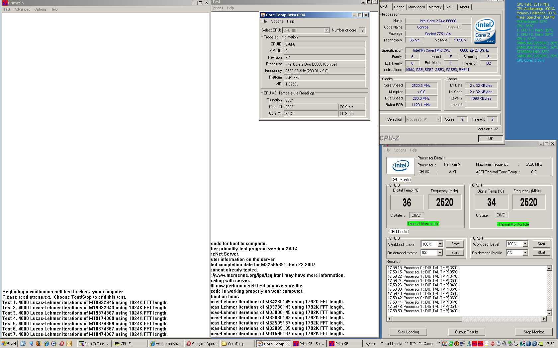The width and height of the screenshot is (558, 348).
Task: Open the Test menu in Prime95
Action: pos(7,9)
